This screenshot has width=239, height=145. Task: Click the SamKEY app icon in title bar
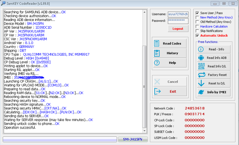point(3,3)
